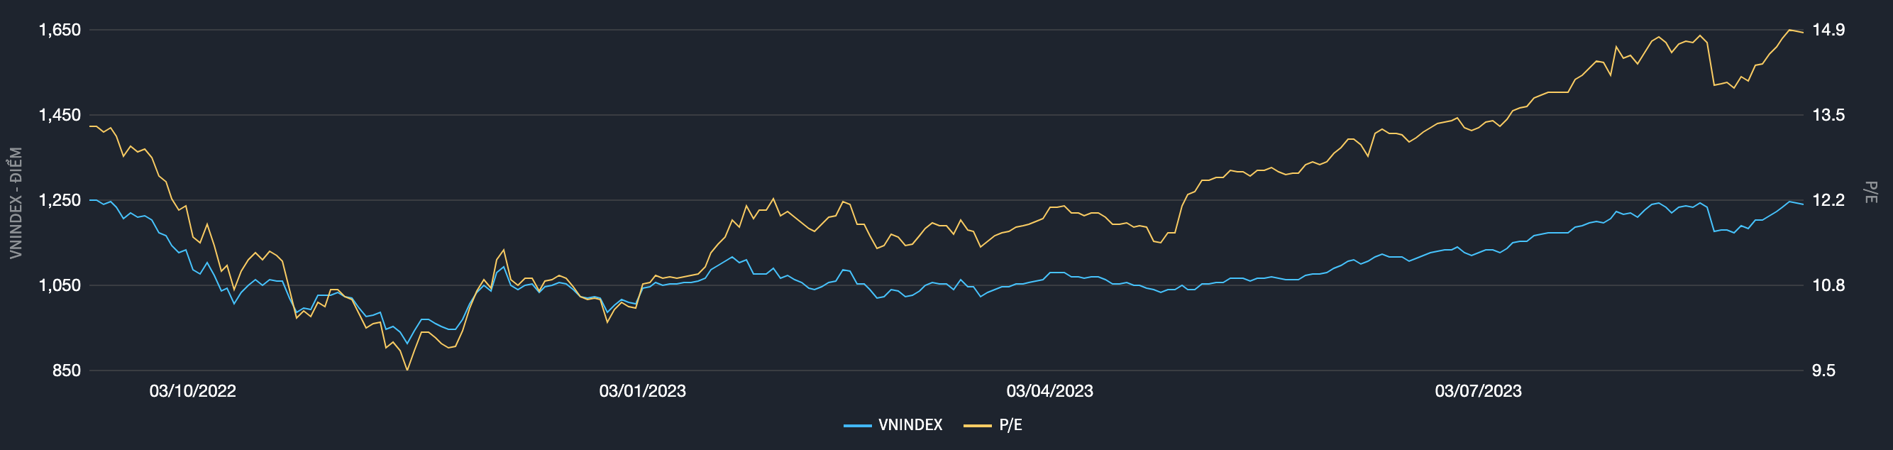Click the P/E vertical title on right axis
Screen dimensions: 1893x450
[1871, 192]
